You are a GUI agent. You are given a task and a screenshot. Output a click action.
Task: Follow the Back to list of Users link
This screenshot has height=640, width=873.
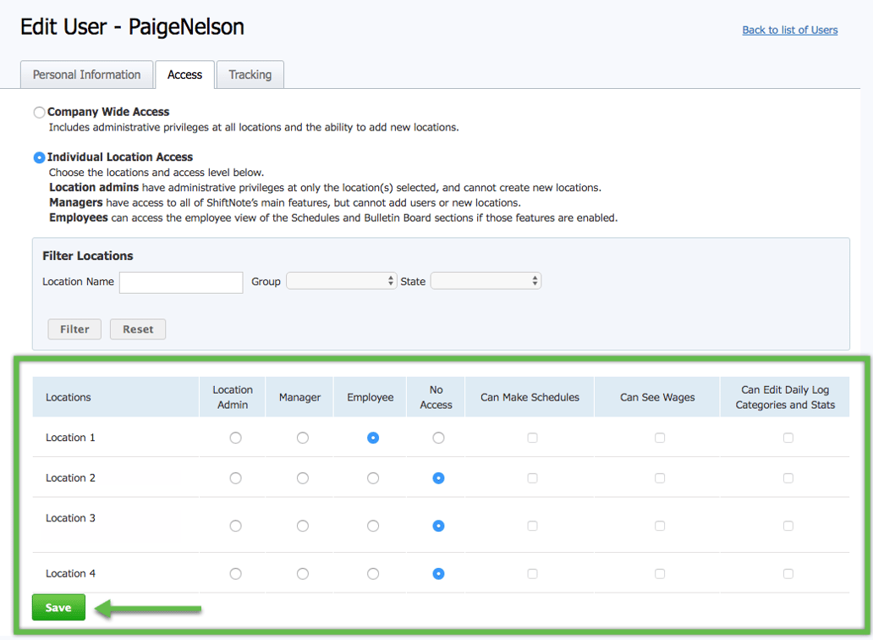pyautogui.click(x=789, y=30)
